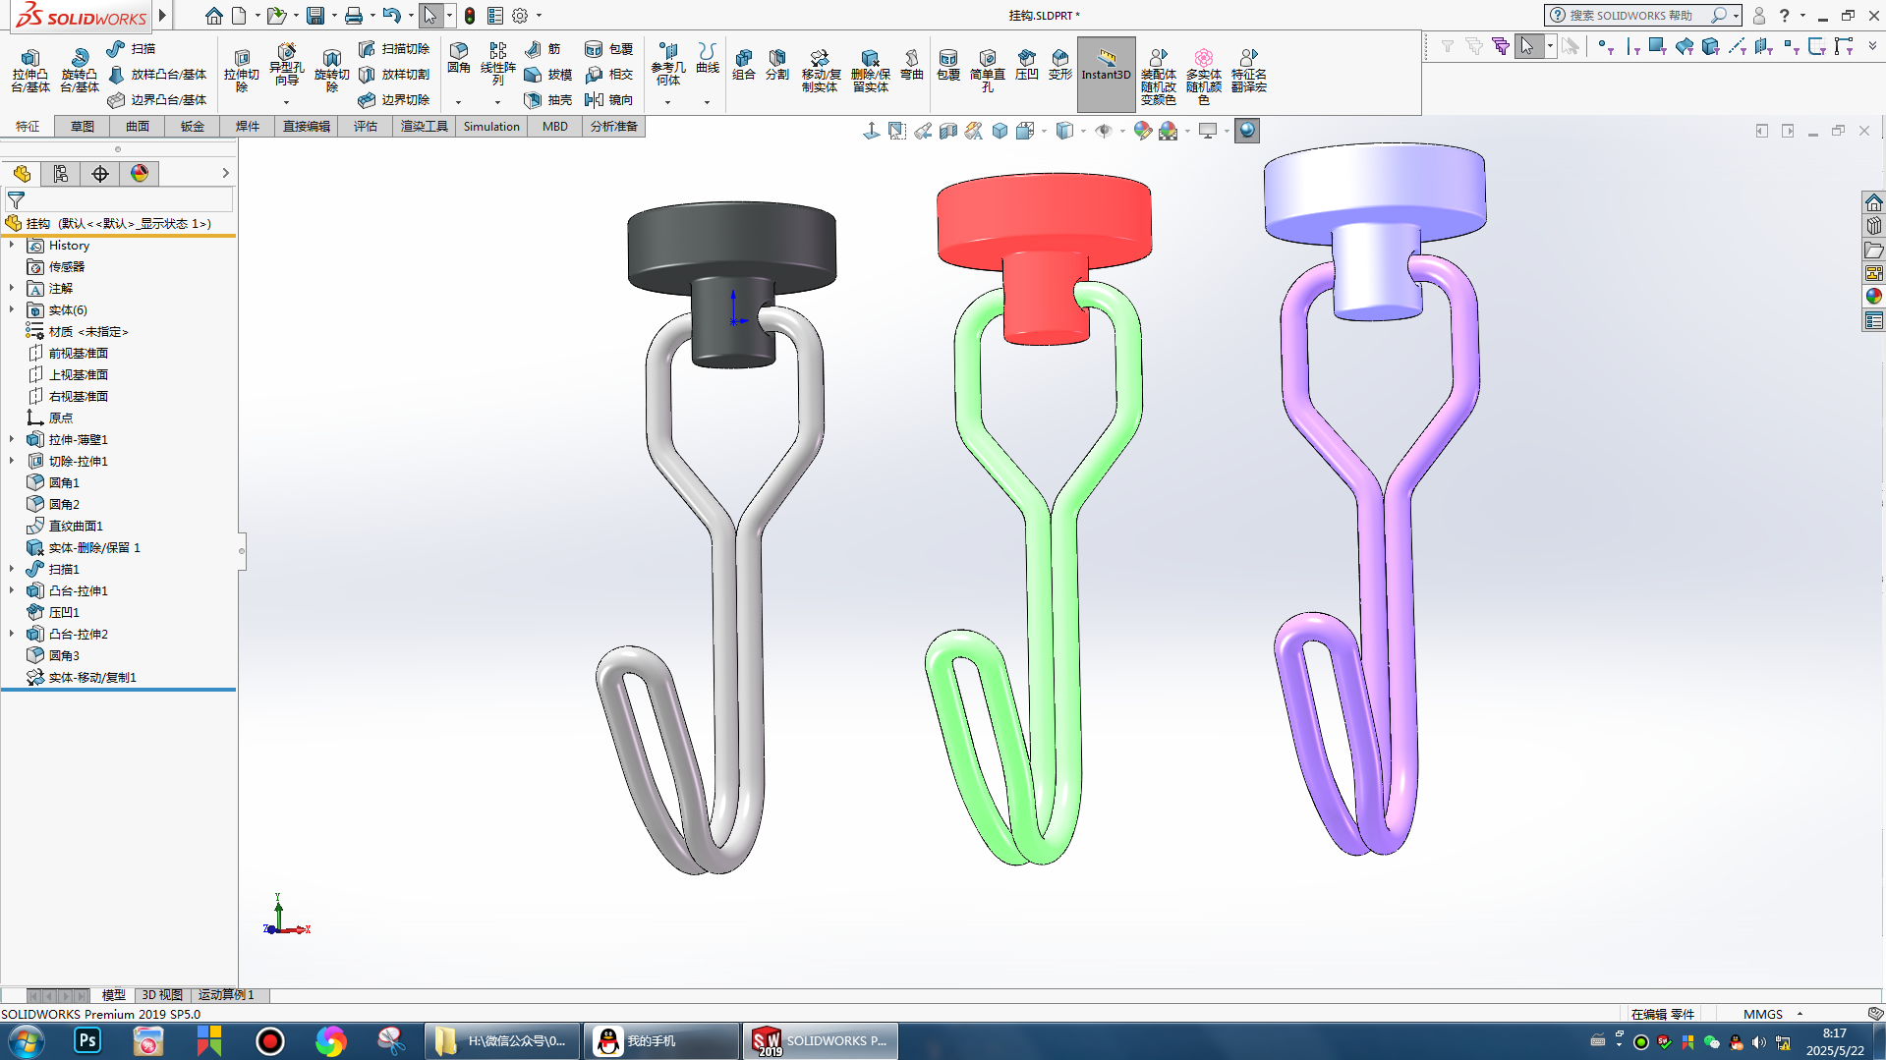This screenshot has height=1060, width=1886.
Task: Open the Appearances color ball in task pane
Action: tap(1874, 296)
